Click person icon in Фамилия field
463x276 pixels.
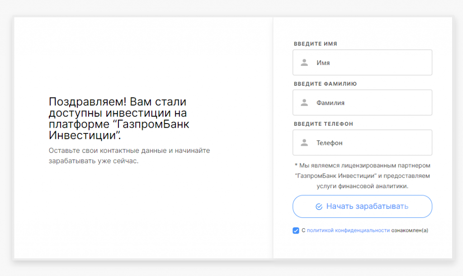click(x=304, y=102)
